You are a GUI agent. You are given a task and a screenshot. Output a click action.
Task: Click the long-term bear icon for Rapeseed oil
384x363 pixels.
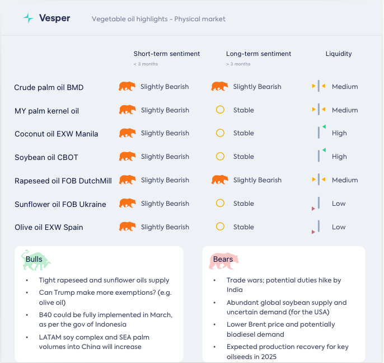(220, 180)
